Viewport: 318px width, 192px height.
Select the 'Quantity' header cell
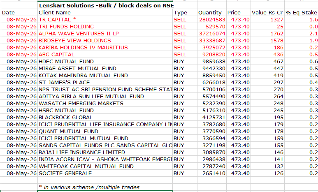212,13
